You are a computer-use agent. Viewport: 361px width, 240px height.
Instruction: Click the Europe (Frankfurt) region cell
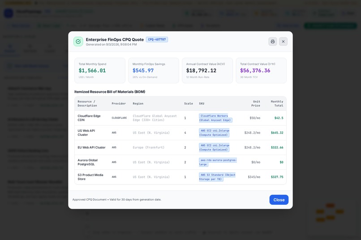pyautogui.click(x=149, y=147)
